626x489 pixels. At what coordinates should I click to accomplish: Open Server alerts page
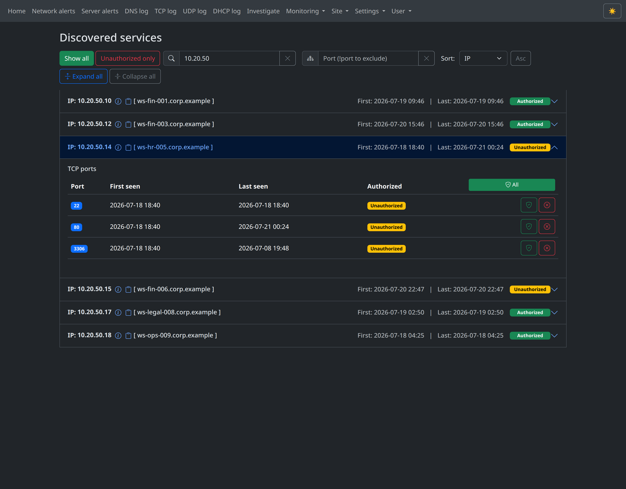(x=100, y=11)
